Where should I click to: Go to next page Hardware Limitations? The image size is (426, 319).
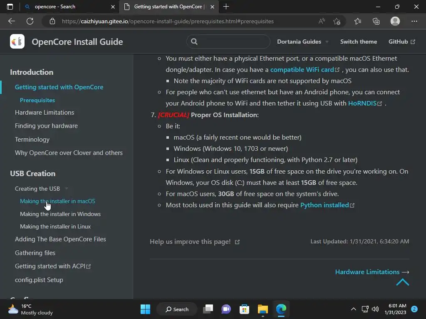[x=372, y=272]
